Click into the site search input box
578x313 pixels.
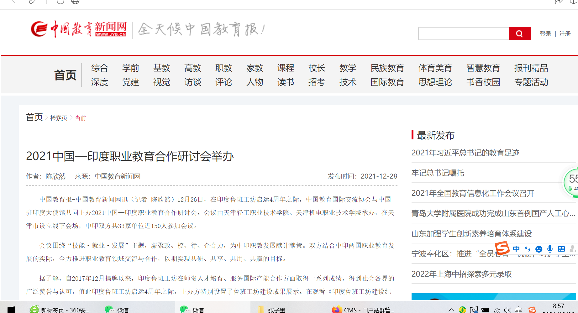click(463, 34)
